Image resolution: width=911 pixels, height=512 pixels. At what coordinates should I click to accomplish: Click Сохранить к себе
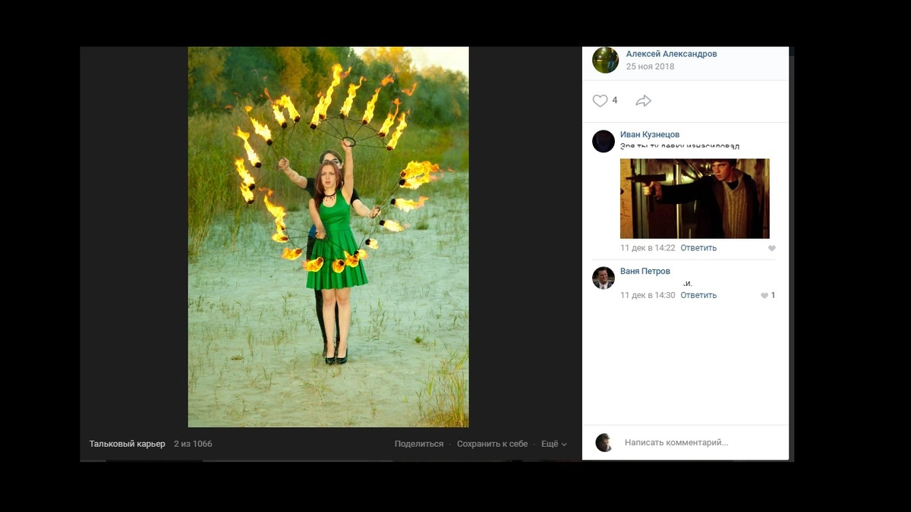click(x=492, y=444)
